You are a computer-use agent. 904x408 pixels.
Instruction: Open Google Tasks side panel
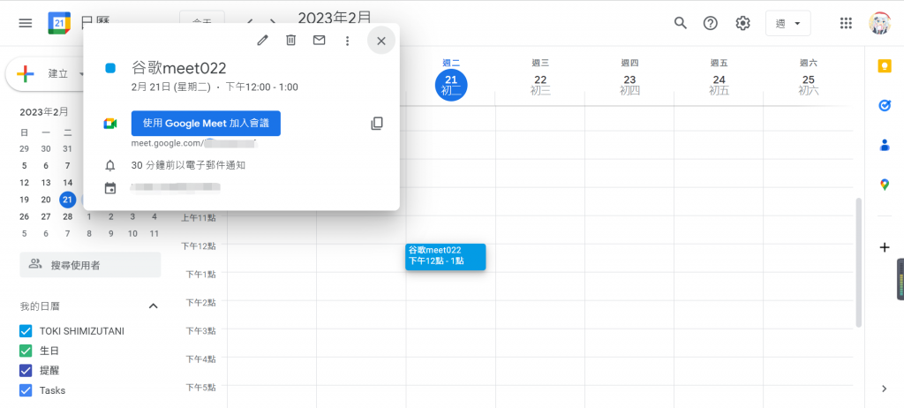pyautogui.click(x=885, y=106)
